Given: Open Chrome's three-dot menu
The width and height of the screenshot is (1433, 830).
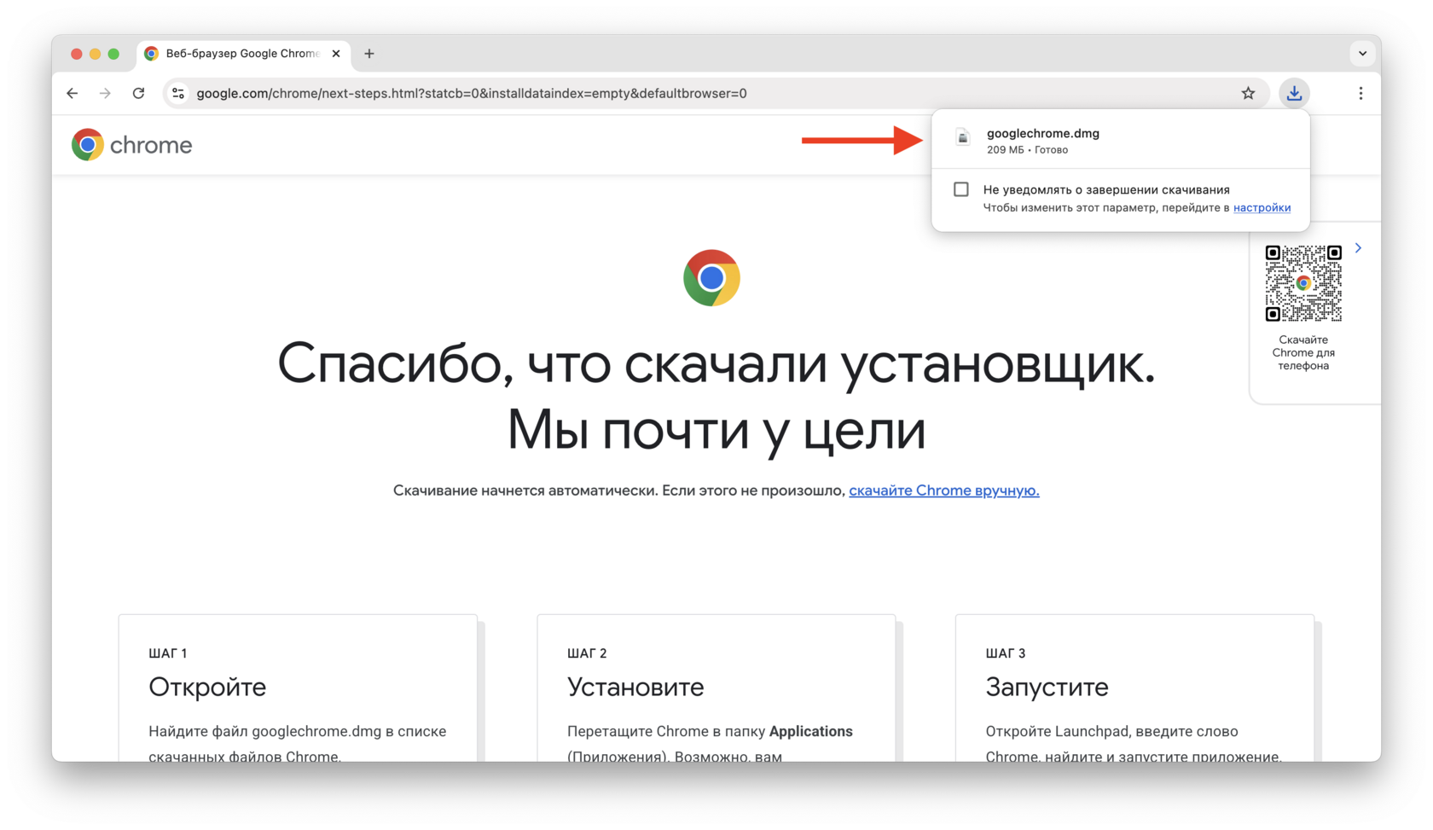Looking at the screenshot, I should (1360, 94).
